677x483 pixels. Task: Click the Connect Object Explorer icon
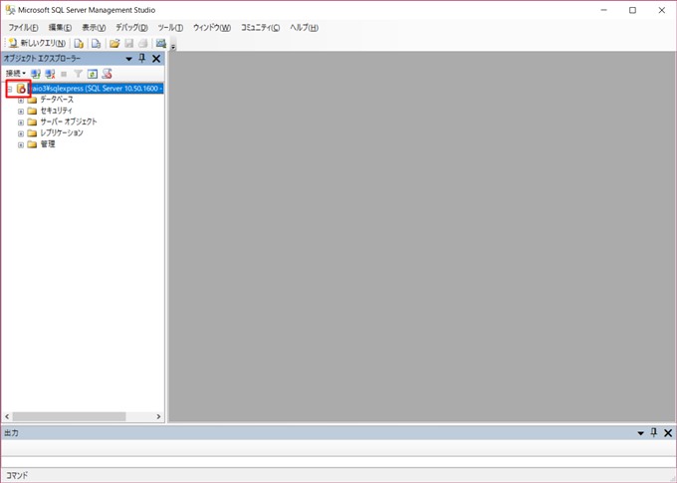[x=36, y=74]
